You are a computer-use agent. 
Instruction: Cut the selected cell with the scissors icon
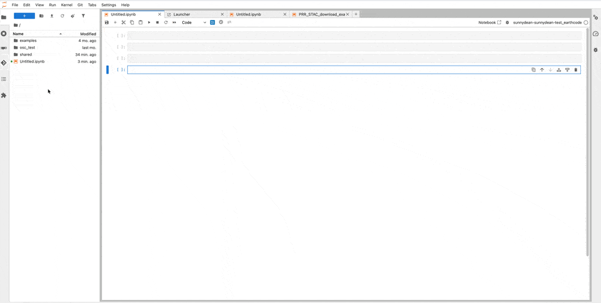(123, 22)
